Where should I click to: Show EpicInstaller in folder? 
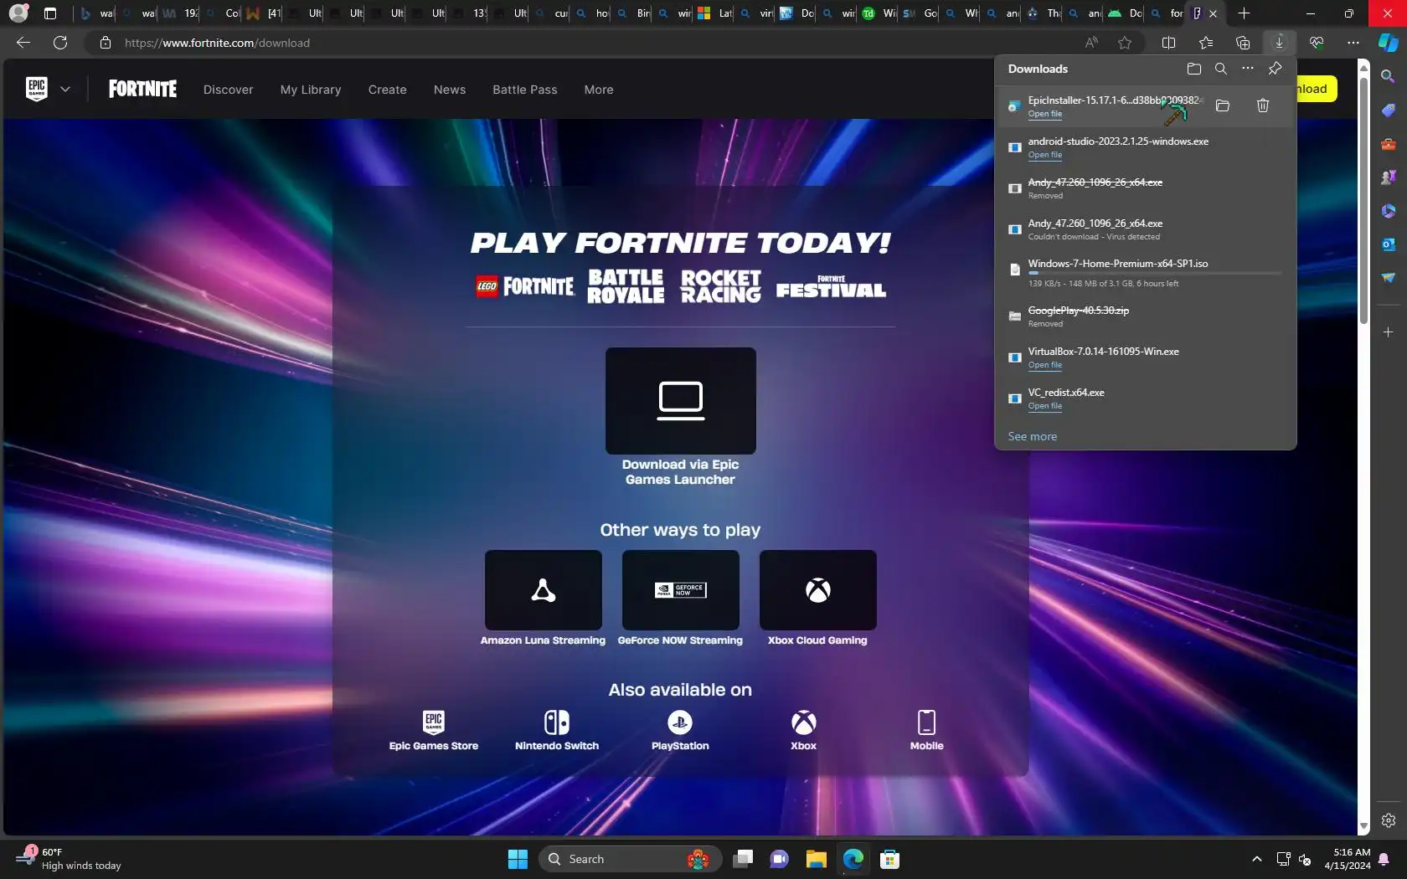pos(1223,105)
